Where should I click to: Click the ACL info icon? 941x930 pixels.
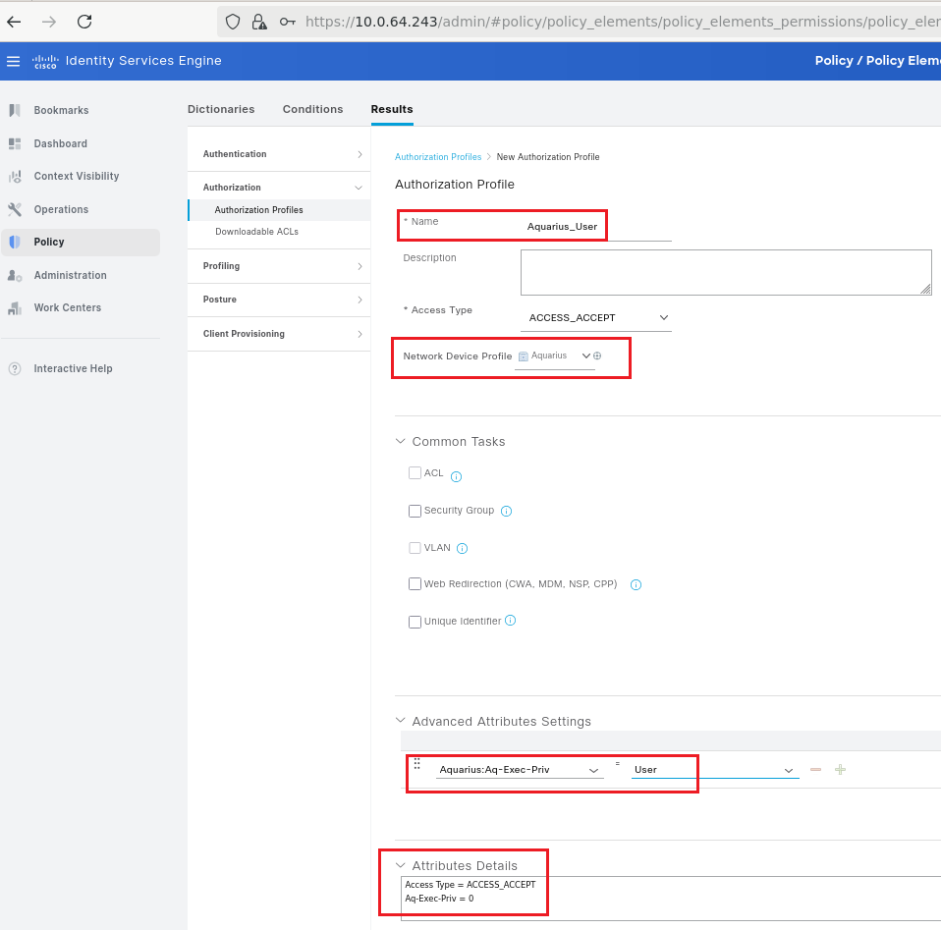pyautogui.click(x=456, y=477)
